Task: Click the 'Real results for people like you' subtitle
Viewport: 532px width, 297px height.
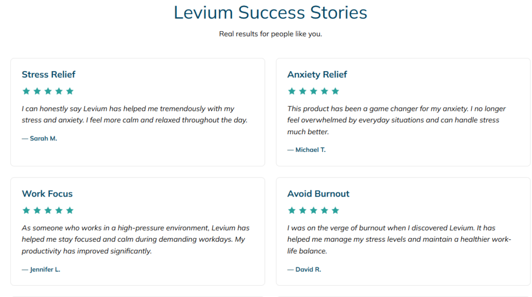Action: (270, 34)
